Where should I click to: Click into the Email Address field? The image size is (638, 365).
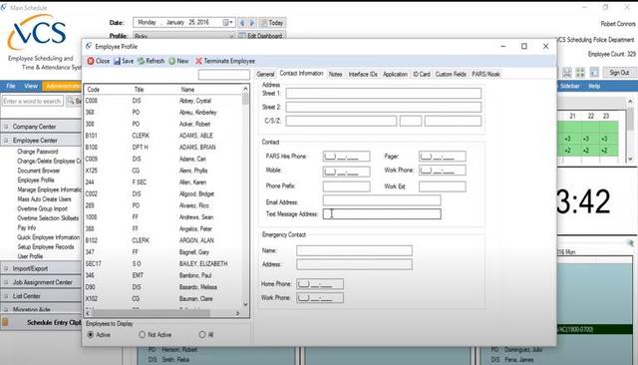[x=382, y=199]
